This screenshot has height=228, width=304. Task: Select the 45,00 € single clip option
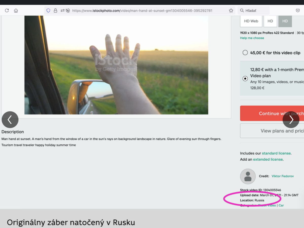[x=245, y=53]
